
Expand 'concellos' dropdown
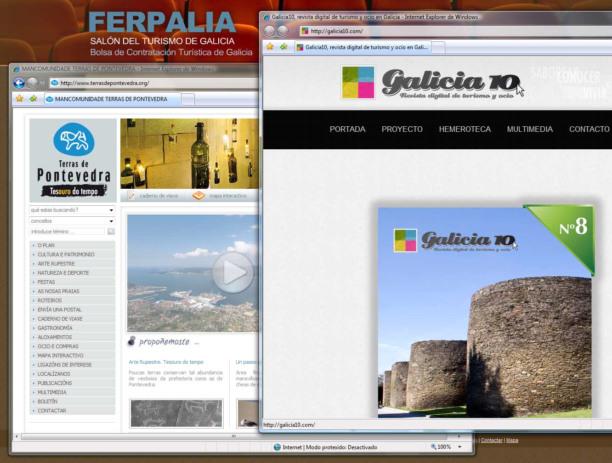72,221
